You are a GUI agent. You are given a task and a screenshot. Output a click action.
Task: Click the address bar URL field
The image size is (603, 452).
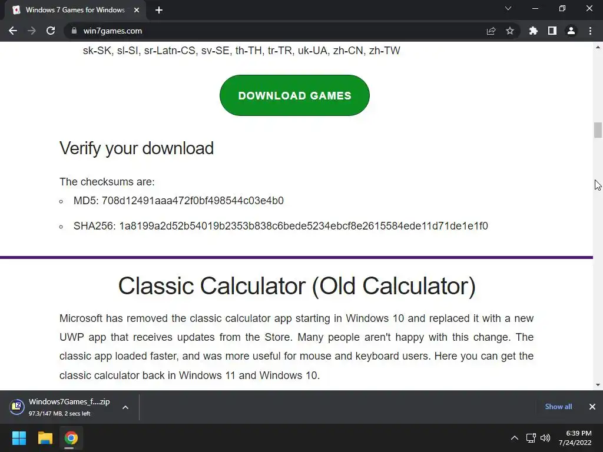coord(277,31)
